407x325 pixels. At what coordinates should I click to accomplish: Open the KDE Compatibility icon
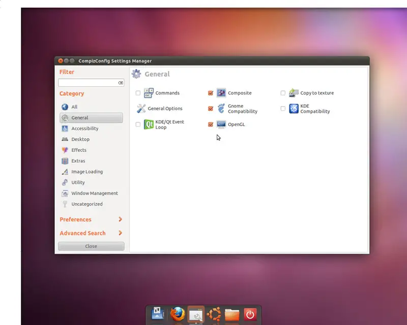click(x=294, y=109)
